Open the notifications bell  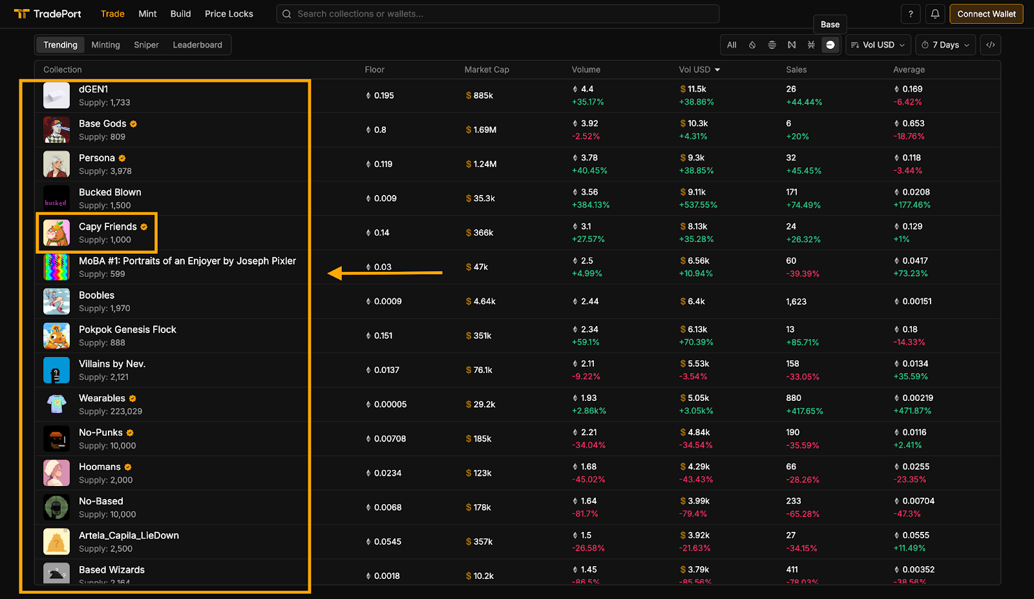(935, 14)
